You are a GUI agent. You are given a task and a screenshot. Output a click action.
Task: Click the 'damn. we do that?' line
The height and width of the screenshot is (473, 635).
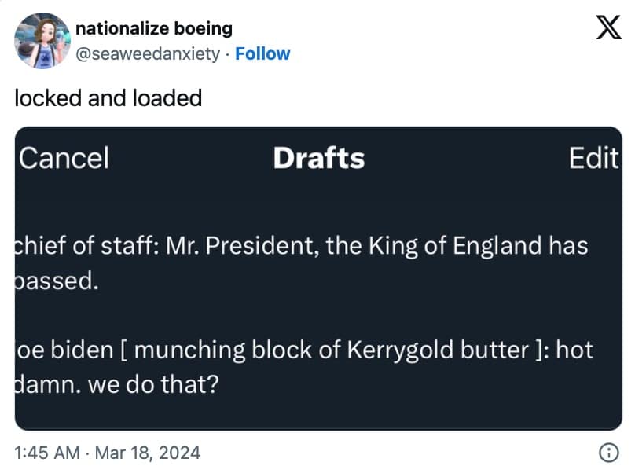tap(116, 386)
